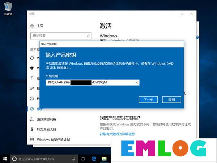Click the Cortana circle icon in taskbar
This screenshot has height=163, width=217.
click(14, 159)
